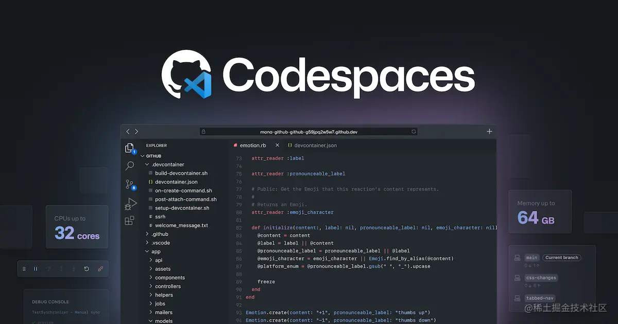This screenshot has width=618, height=324.
Task: Open a new tab with the plus icon
Action: [489, 132]
